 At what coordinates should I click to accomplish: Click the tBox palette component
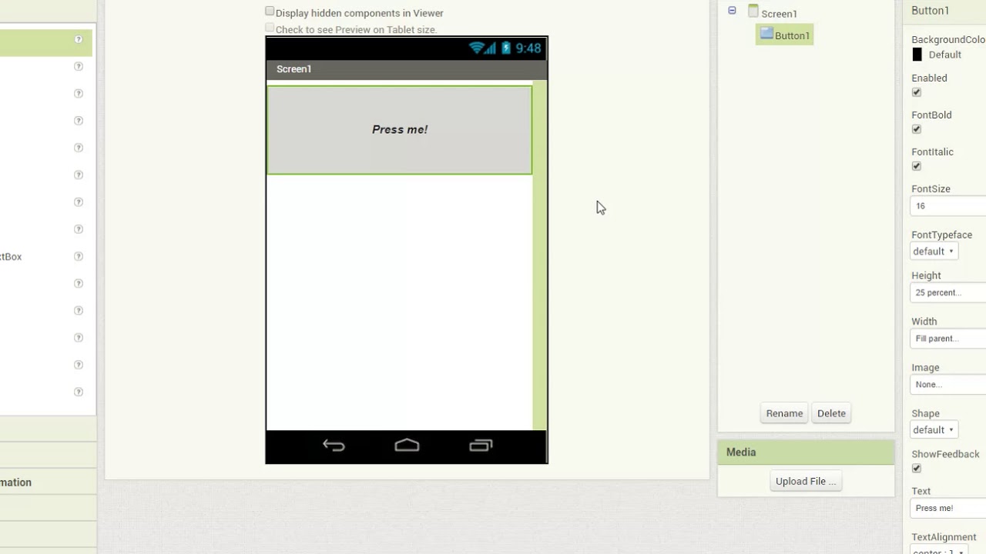[11, 256]
